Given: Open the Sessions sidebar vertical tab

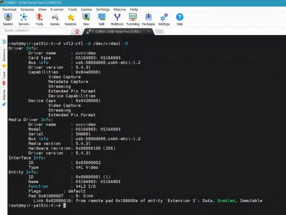Looking at the screenshot, I should [x=4, y=58].
